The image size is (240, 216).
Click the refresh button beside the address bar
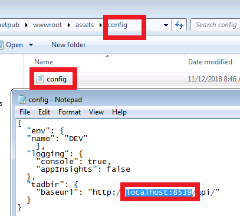point(179,25)
